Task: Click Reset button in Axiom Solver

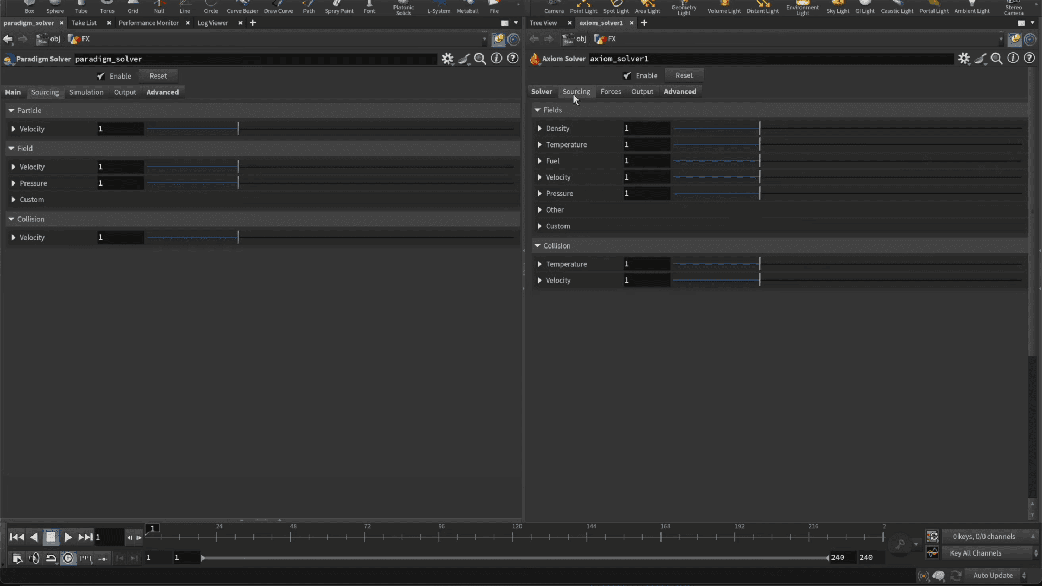Action: coord(684,75)
